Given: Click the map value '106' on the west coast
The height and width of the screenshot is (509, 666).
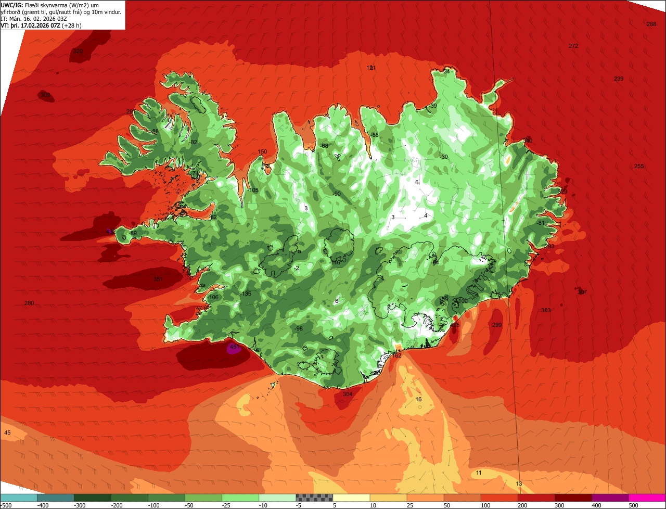Looking at the screenshot, I should coord(214,297).
